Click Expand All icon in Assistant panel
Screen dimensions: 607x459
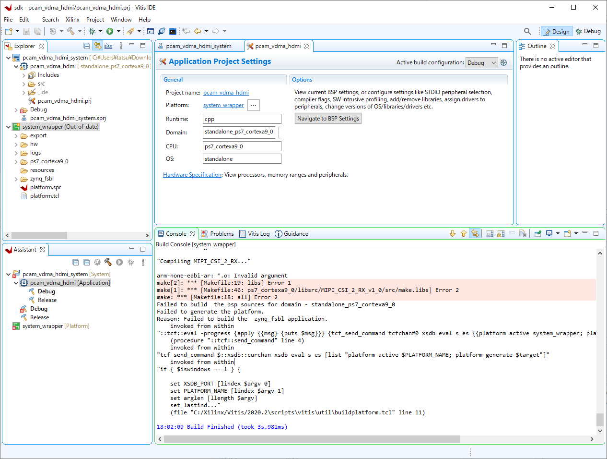[86, 262]
